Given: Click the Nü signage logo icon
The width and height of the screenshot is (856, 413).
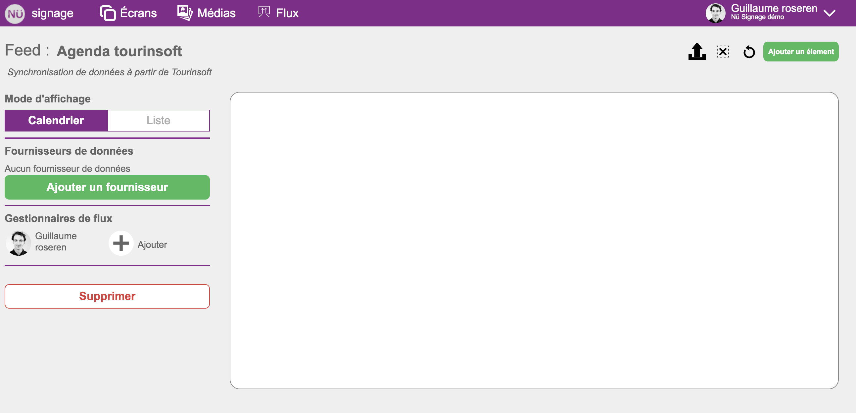Looking at the screenshot, I should [15, 14].
